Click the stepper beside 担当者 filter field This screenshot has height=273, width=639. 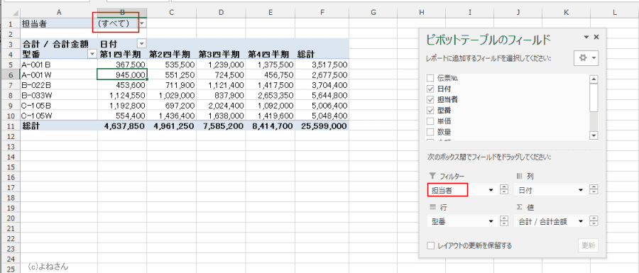coord(505,190)
